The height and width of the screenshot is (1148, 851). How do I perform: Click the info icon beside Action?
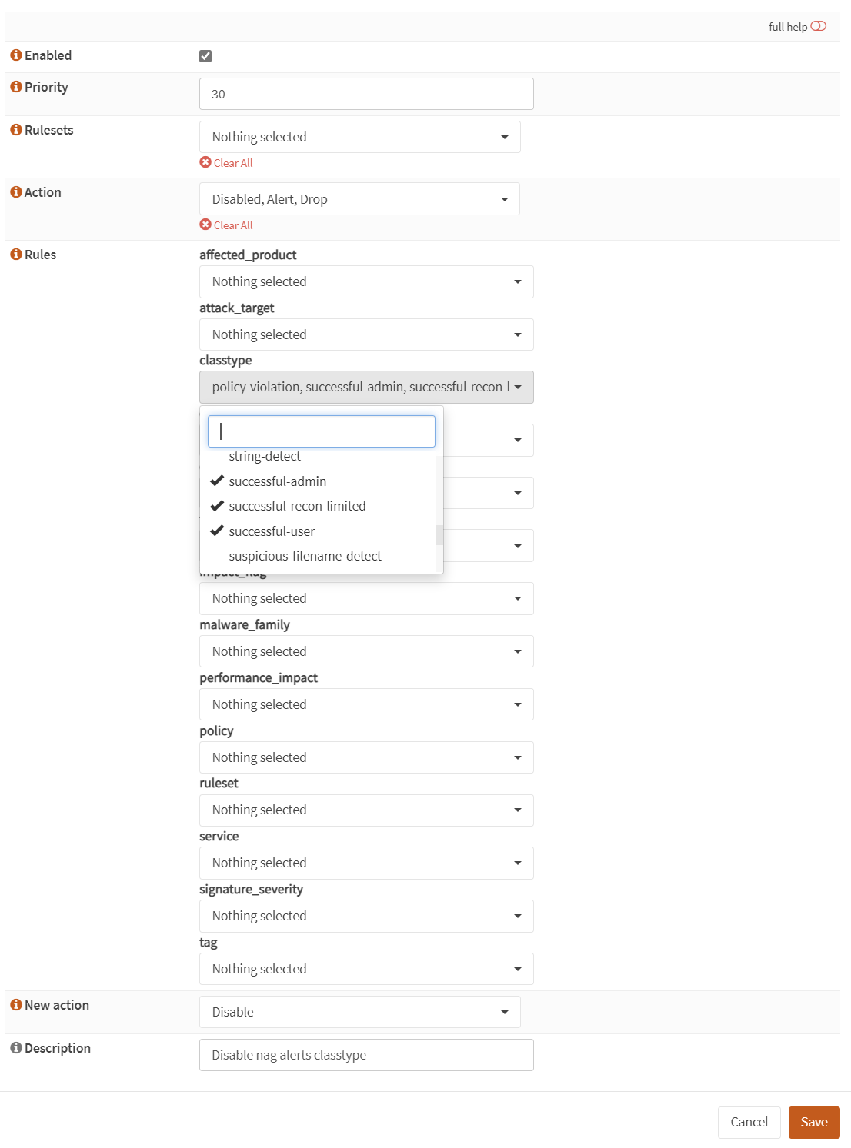[15, 192]
